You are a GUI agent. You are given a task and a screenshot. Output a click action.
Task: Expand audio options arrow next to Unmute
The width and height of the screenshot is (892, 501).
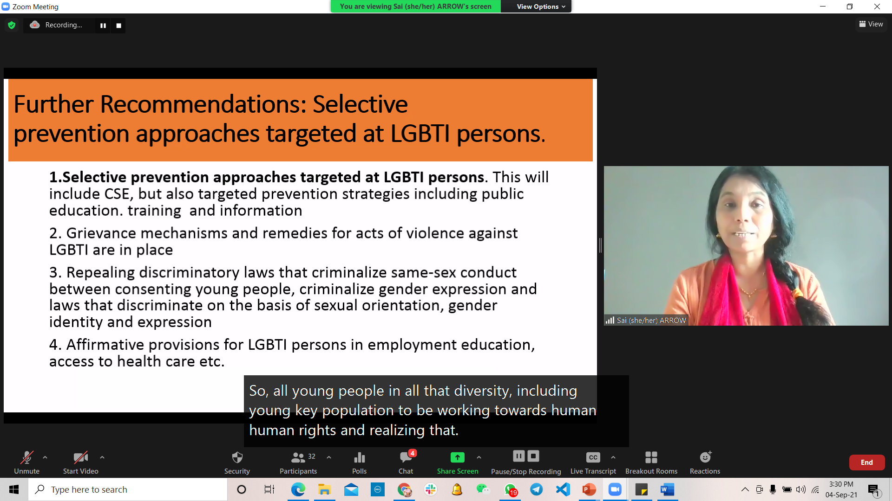coord(45,457)
